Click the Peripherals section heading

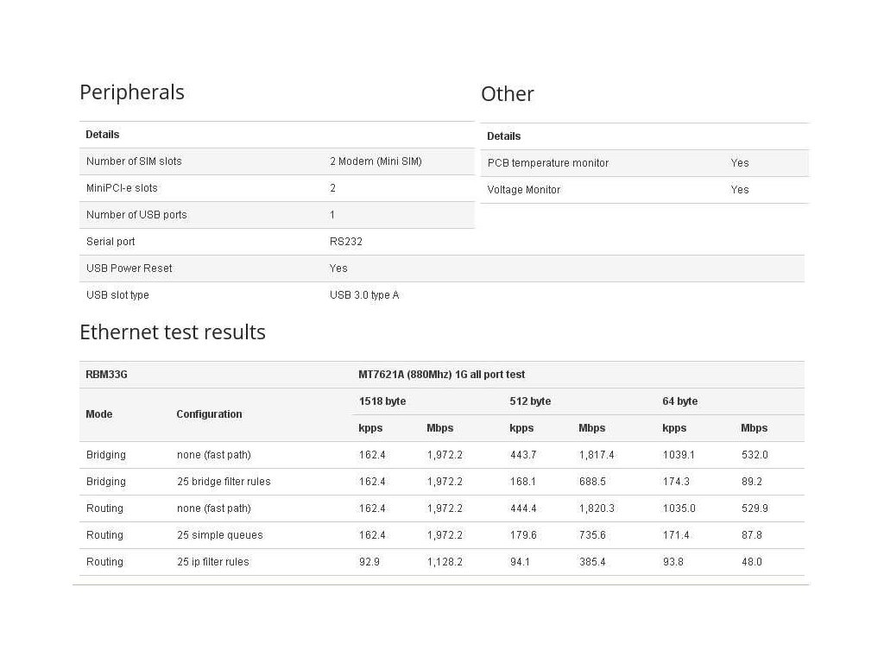132,92
